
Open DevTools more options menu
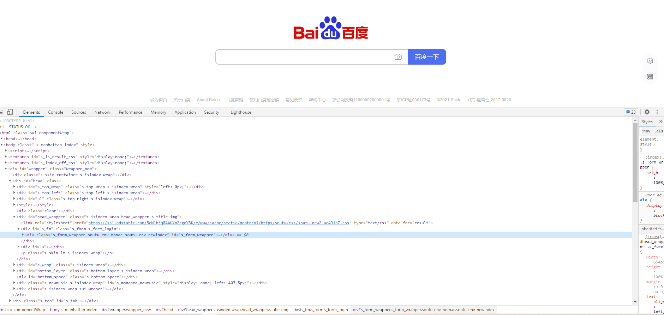(x=657, y=112)
